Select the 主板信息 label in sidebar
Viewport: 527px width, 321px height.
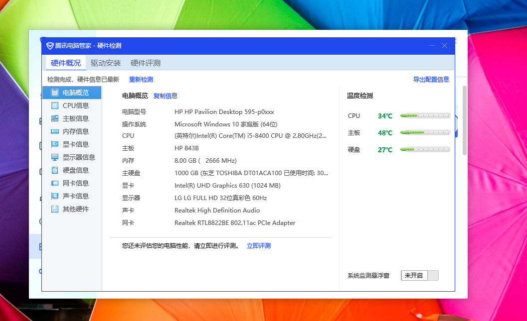76,118
